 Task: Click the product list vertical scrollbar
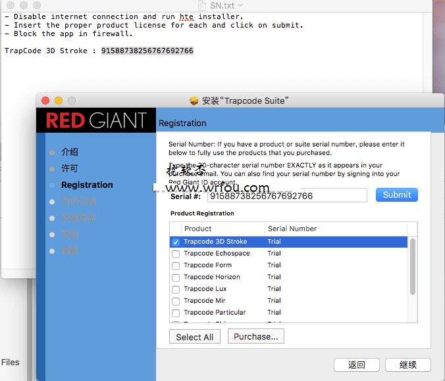coord(413,266)
